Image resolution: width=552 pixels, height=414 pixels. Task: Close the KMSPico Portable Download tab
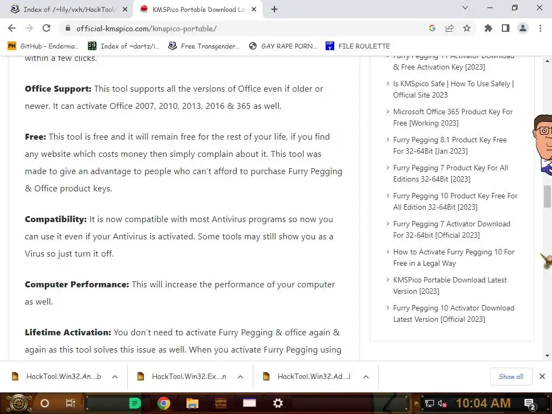(x=254, y=10)
